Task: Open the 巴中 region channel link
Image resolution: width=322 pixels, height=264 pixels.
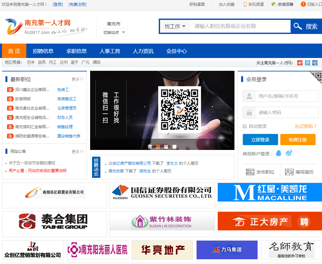Action: (31, 62)
